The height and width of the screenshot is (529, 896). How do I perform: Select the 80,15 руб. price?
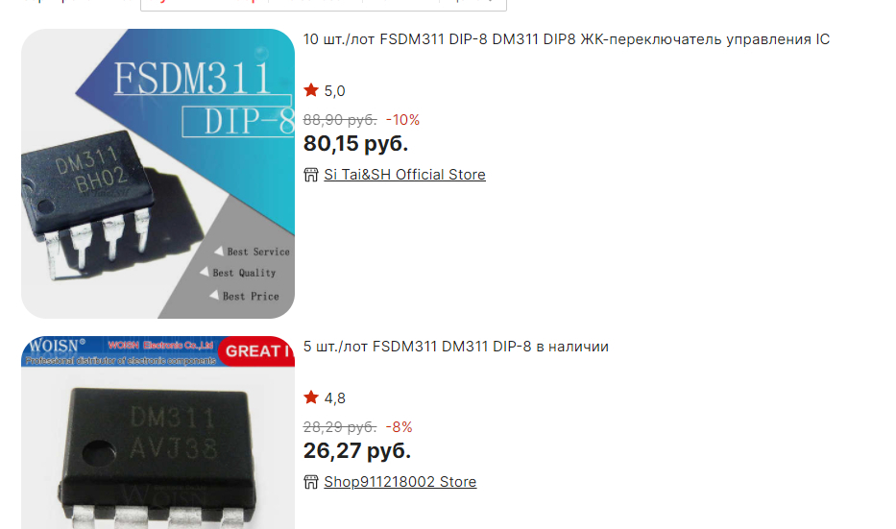[355, 143]
